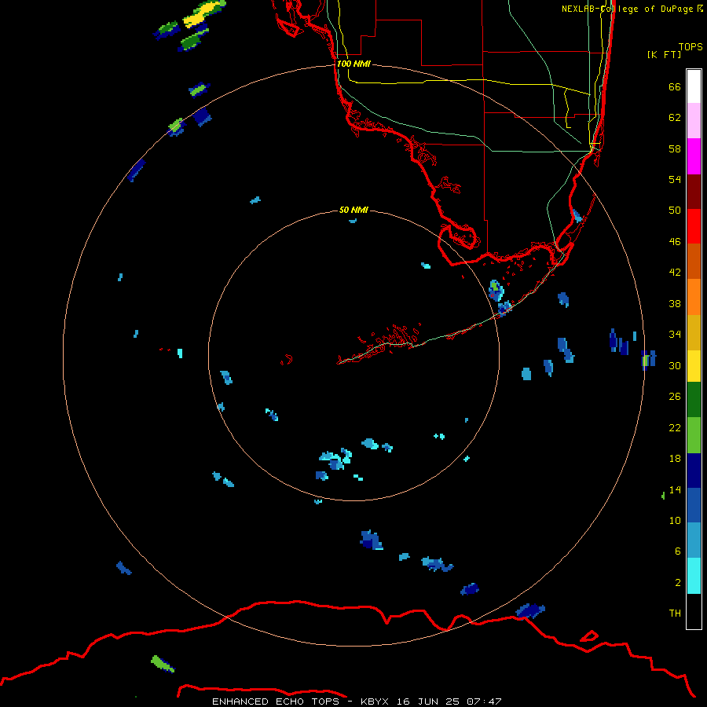Click the 50 value on the color legend

pyautogui.click(x=675, y=211)
